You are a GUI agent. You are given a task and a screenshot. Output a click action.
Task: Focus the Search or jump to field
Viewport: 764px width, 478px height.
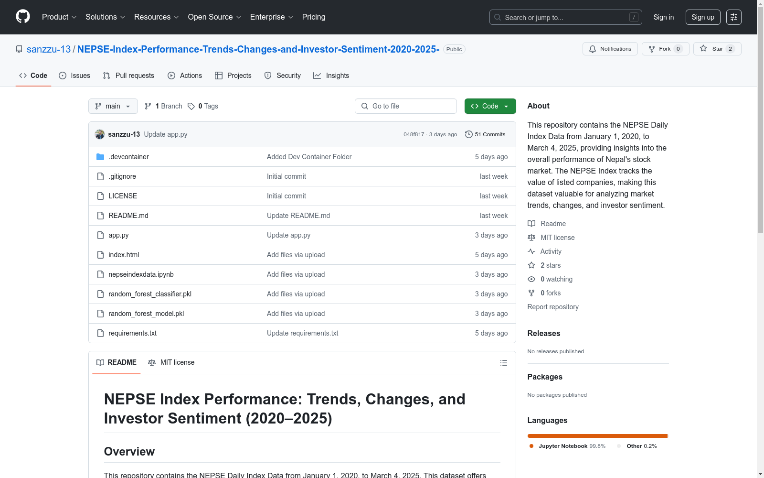tap(566, 17)
